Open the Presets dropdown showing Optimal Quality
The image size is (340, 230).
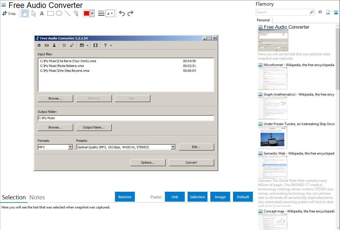(126, 147)
